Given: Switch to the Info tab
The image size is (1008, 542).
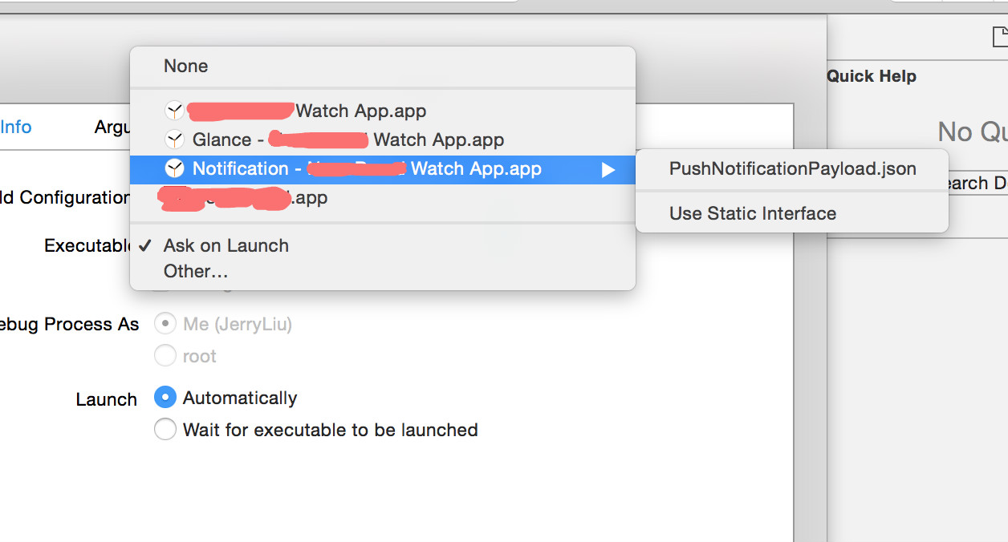Looking at the screenshot, I should click(16, 127).
